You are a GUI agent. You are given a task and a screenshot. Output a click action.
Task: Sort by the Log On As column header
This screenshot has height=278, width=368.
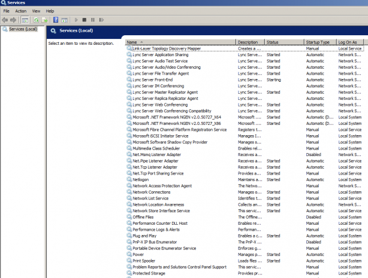(350, 42)
